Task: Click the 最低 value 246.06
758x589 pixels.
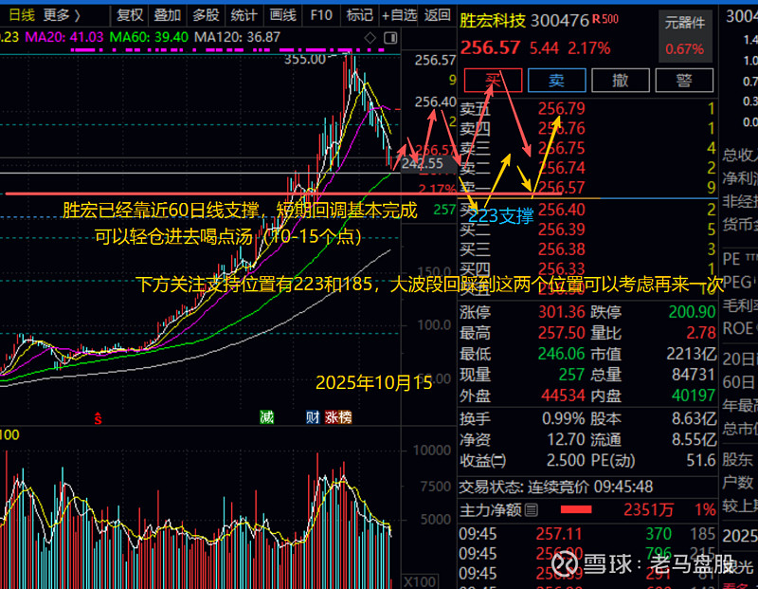Action: (561, 354)
